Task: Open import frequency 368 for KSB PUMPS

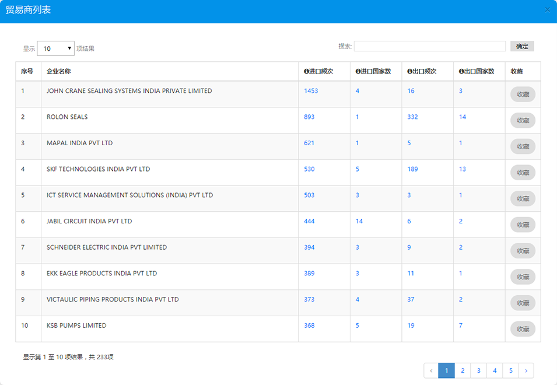Action: 309,325
